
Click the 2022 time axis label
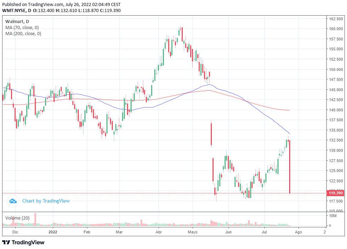pos(53,232)
